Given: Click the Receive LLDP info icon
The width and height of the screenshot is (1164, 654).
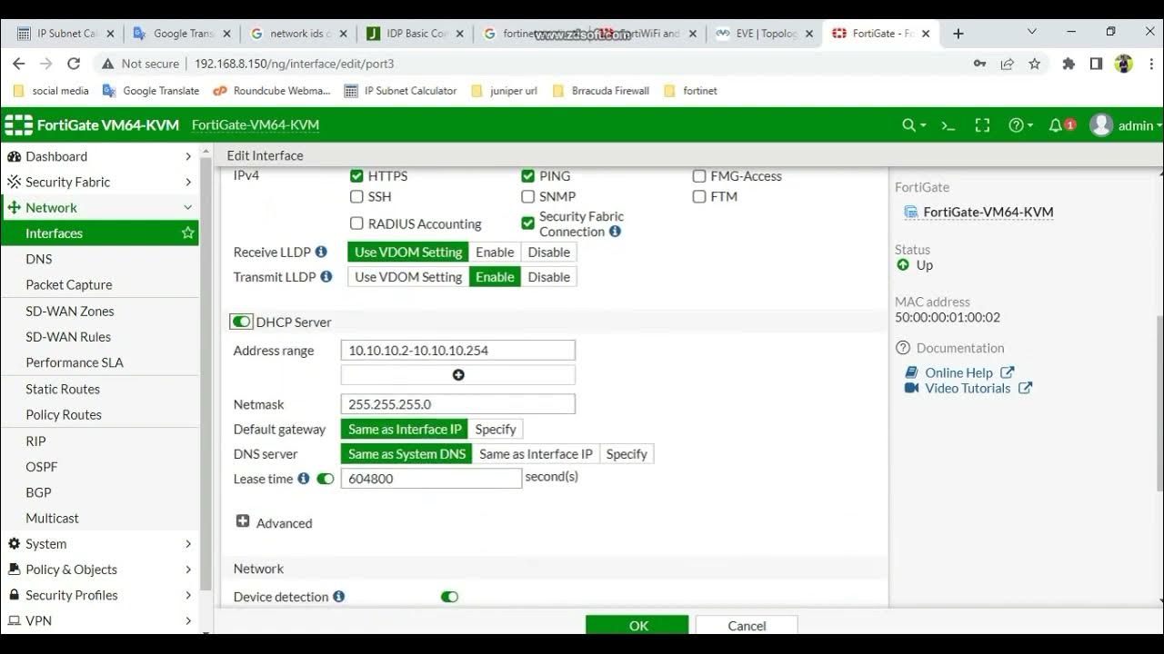Looking at the screenshot, I should [321, 252].
